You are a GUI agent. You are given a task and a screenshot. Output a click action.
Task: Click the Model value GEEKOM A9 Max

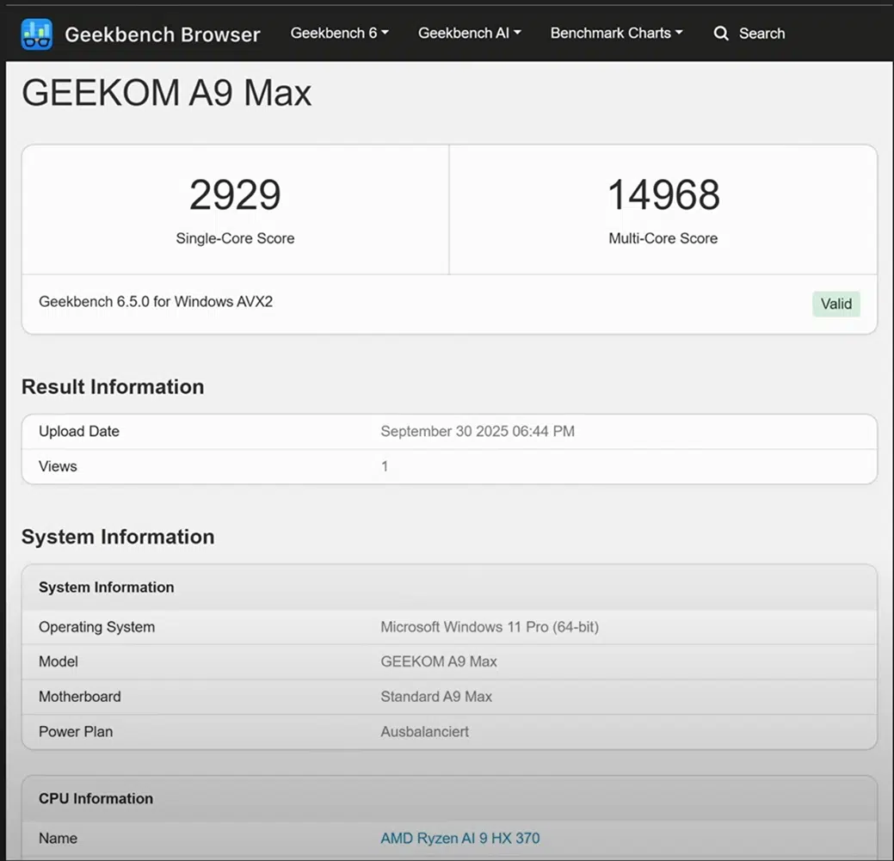pos(438,661)
